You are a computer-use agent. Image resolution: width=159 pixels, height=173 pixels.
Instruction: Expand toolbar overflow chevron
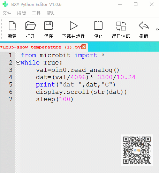coord(157,29)
